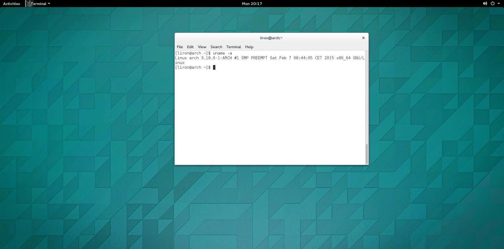Click the 'x86_64' text in output

(x=343, y=58)
